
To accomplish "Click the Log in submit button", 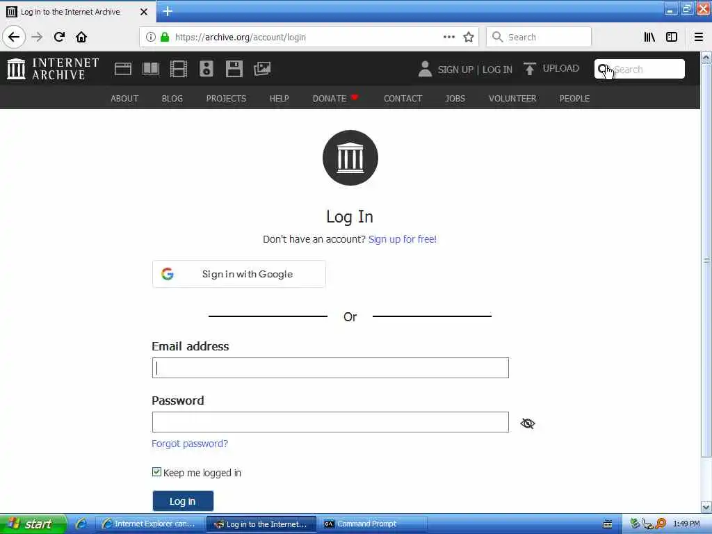I will (183, 501).
